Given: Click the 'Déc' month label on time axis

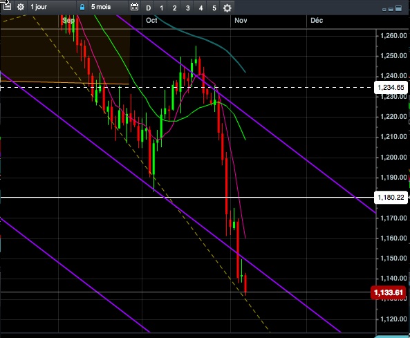Looking at the screenshot, I should (x=317, y=20).
